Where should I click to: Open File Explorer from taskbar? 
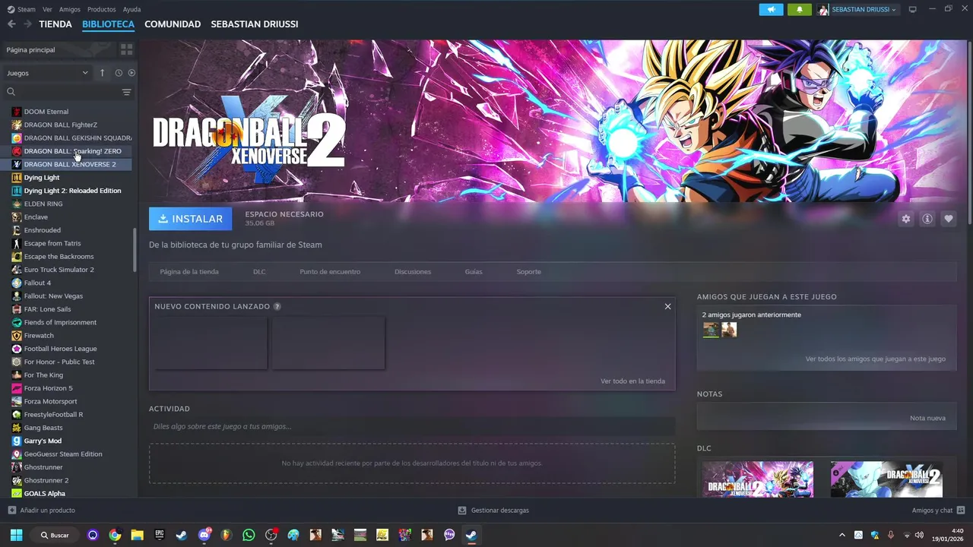click(137, 535)
